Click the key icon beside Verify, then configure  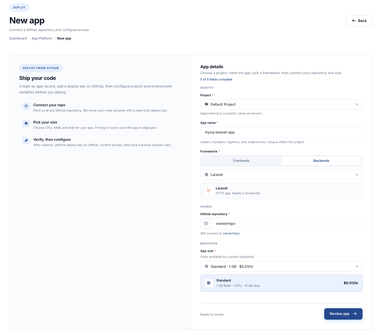[x=26, y=141]
